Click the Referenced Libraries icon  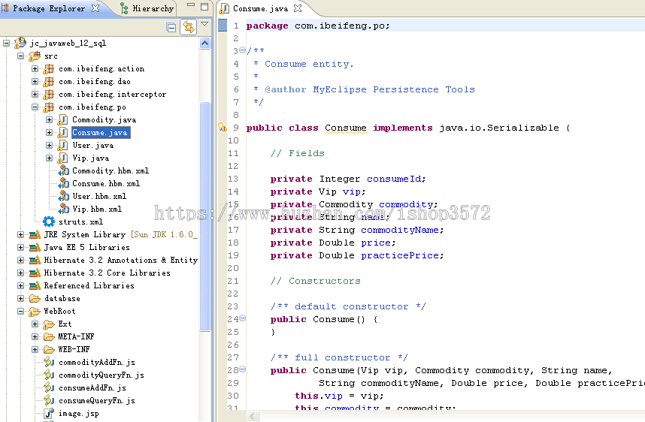35,285
